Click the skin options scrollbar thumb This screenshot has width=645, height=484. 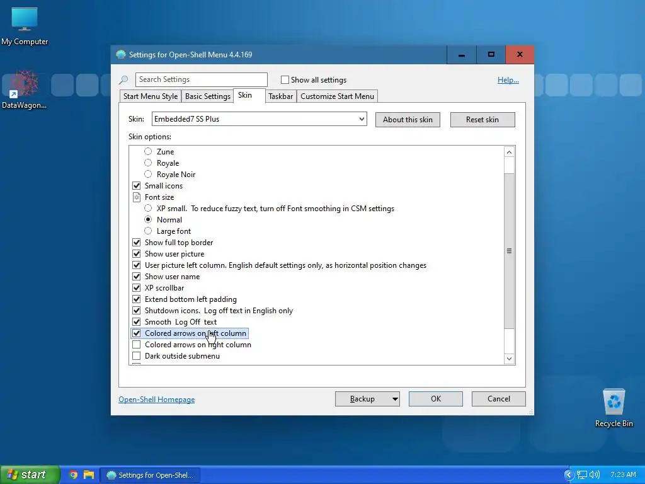click(x=509, y=251)
